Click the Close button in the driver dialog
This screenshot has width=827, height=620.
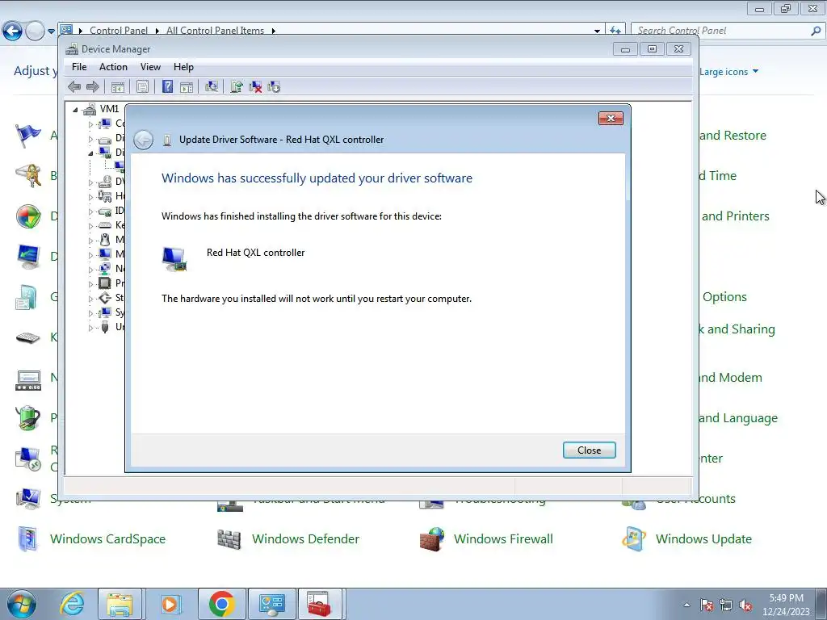point(589,450)
